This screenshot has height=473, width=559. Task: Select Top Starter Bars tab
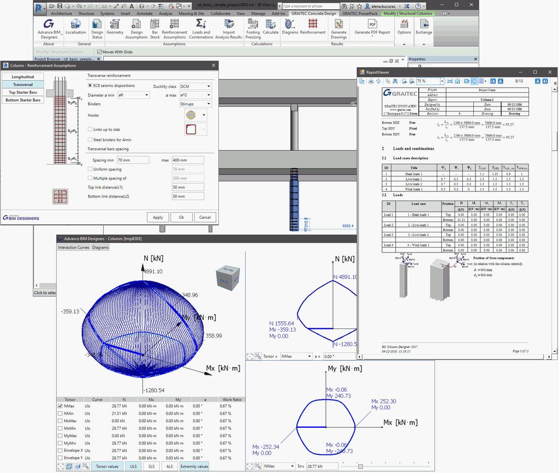(23, 92)
